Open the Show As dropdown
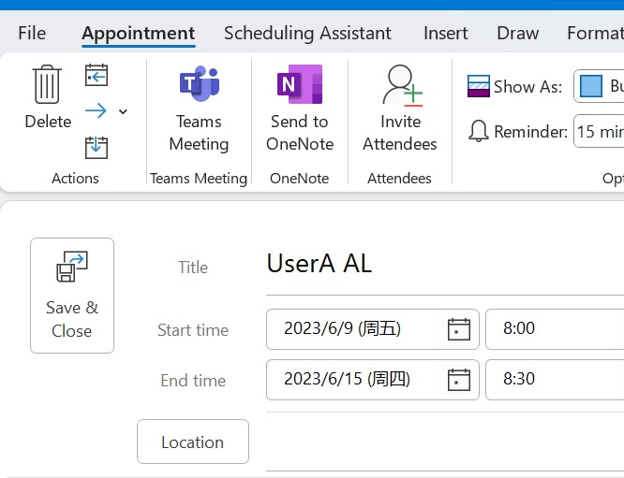This screenshot has width=624, height=478. tap(599, 86)
